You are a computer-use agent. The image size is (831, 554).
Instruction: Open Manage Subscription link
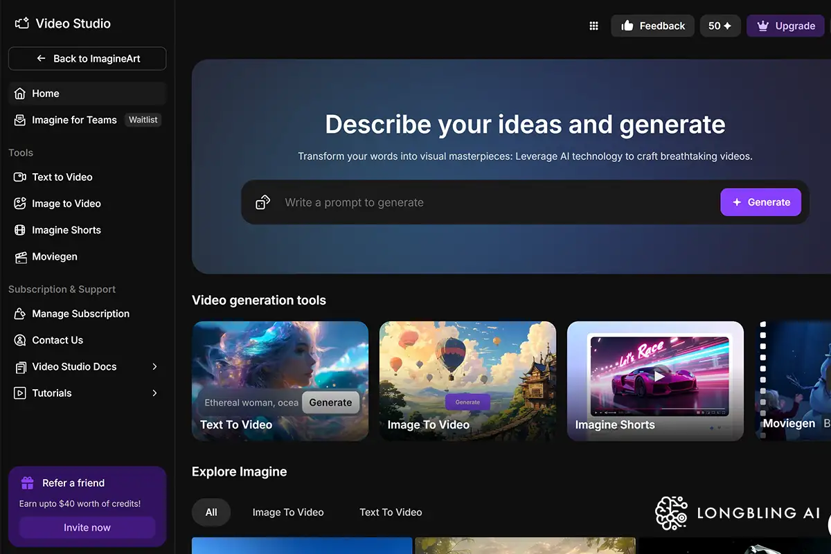tap(87, 314)
